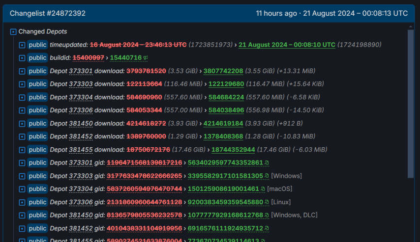Toggle square marker on Depot 381450 download row
This screenshot has width=420, height=242.
tap(22, 124)
